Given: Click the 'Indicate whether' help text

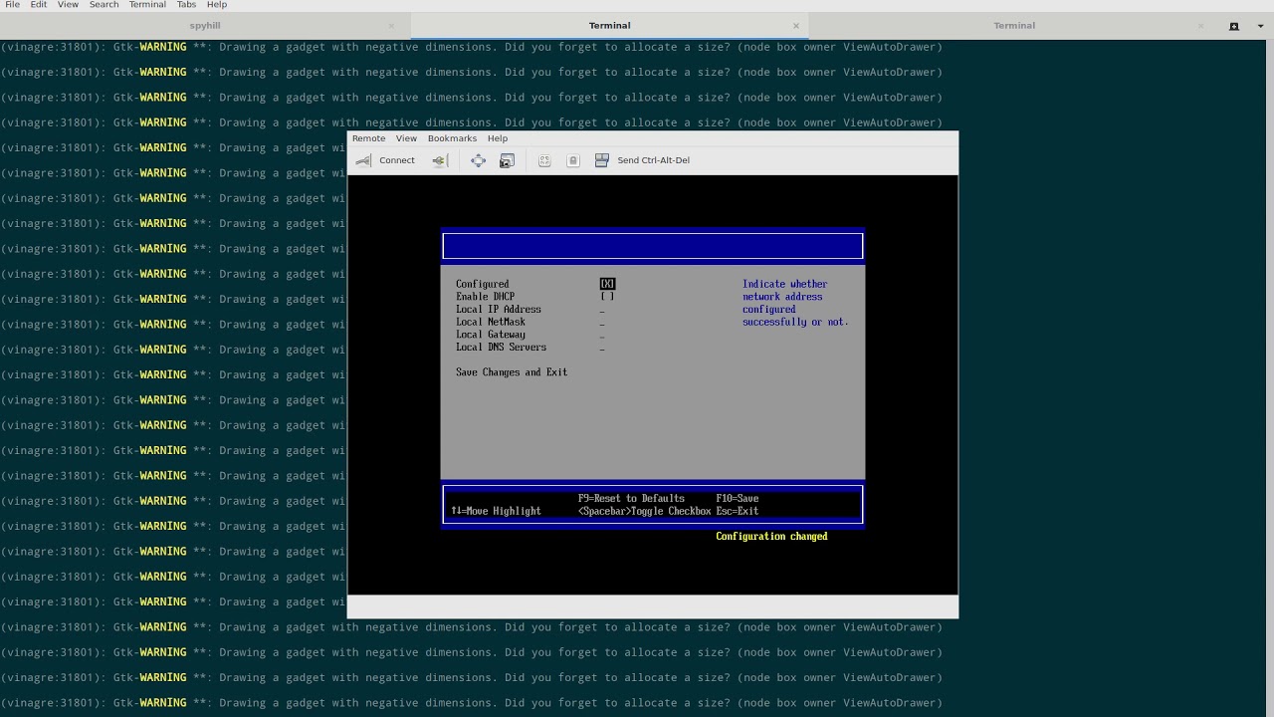Looking at the screenshot, I should (784, 284).
